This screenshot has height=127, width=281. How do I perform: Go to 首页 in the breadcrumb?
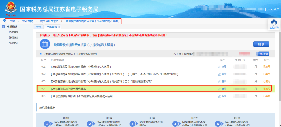(12, 21)
